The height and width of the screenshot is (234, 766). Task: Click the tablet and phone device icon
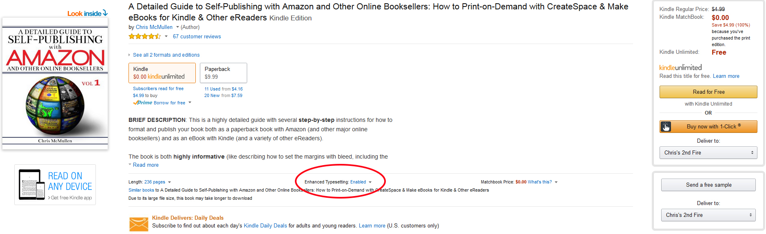[x=32, y=184]
